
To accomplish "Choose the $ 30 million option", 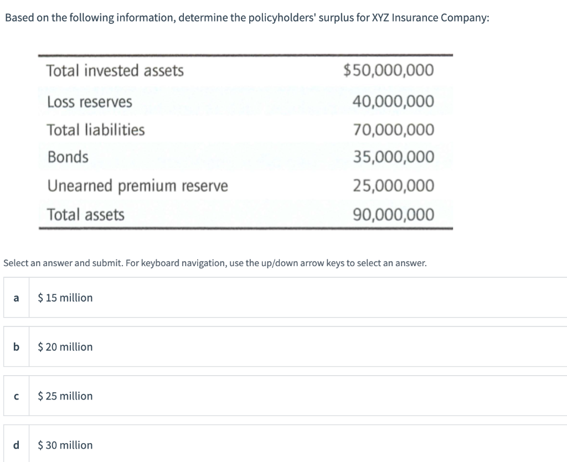I will coord(285,444).
